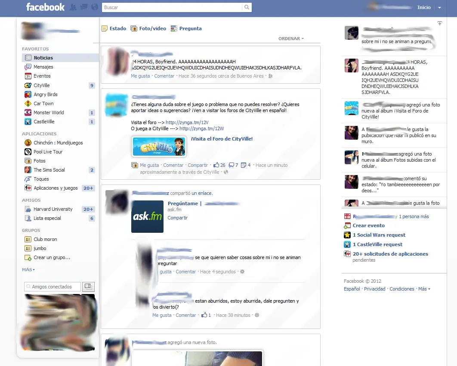
Task: Comment on the 4 HORAS Boyfriend post
Action: coord(164,76)
